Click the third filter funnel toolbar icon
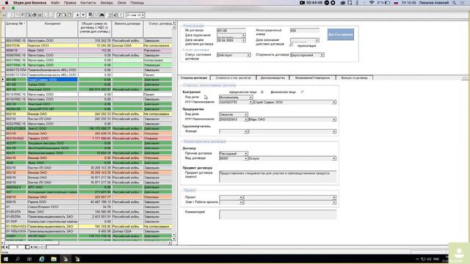 [70, 15]
